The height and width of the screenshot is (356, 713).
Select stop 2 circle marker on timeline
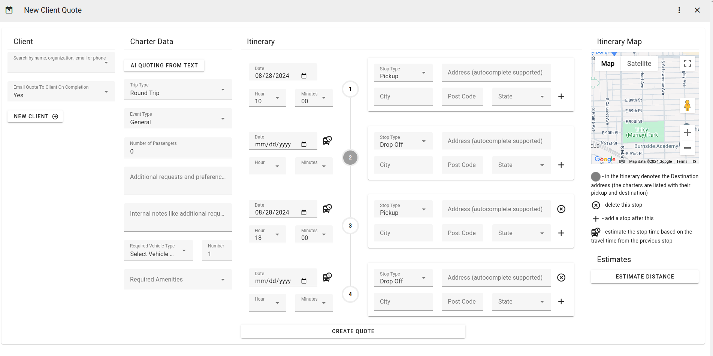350,158
